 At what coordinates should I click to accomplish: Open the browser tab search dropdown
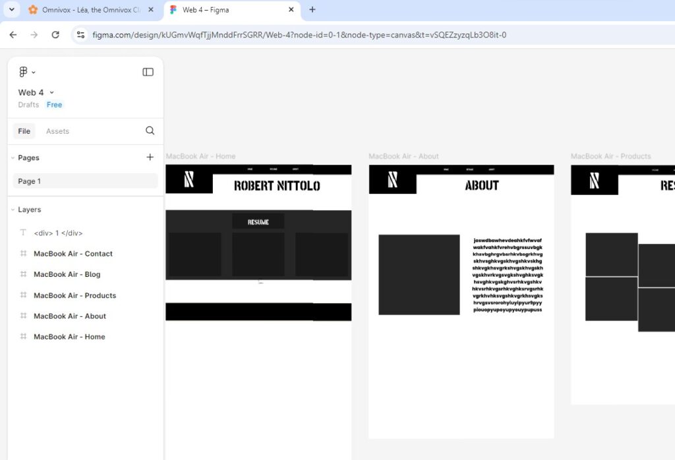(x=11, y=10)
